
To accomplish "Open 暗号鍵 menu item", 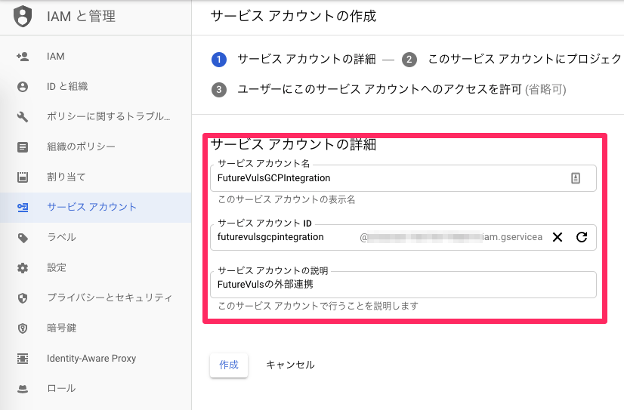I will (95, 328).
